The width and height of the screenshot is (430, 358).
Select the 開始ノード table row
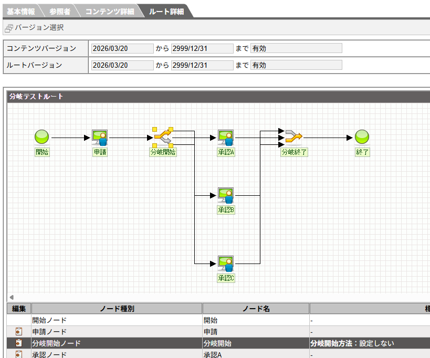(116, 320)
